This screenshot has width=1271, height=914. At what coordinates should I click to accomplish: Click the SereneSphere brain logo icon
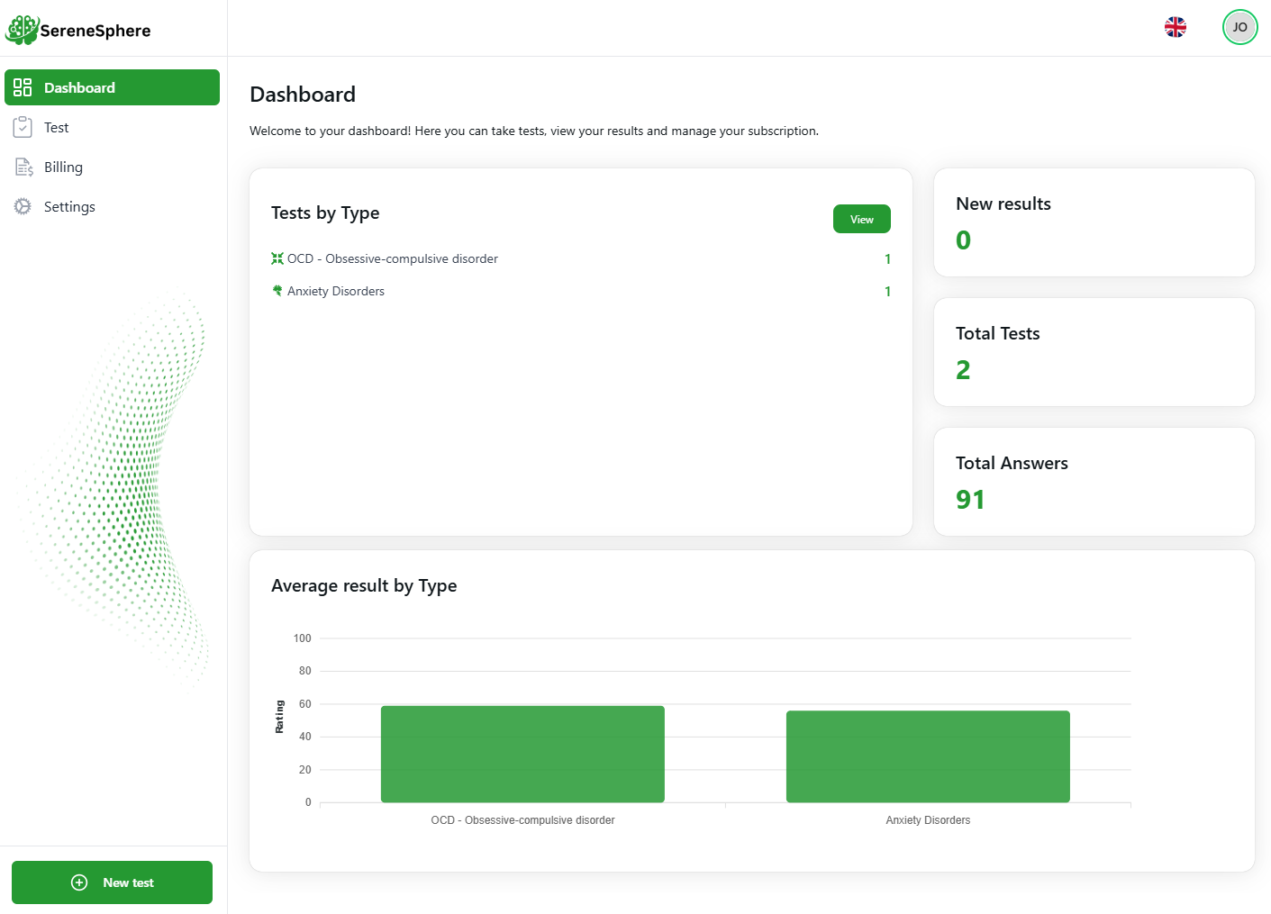(22, 30)
